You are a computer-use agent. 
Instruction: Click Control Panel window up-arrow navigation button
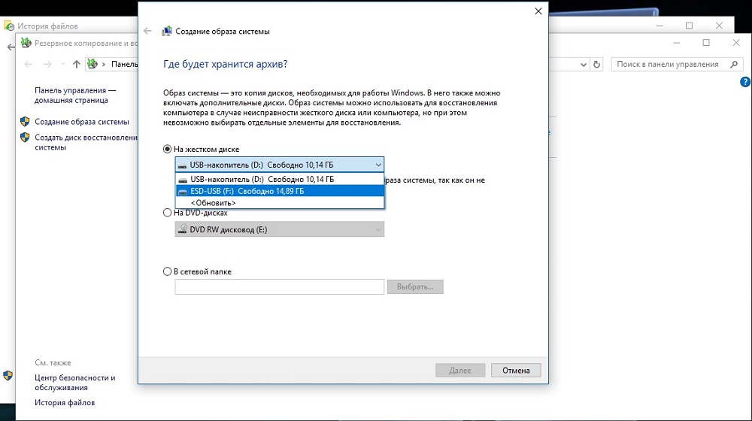pyautogui.click(x=76, y=64)
